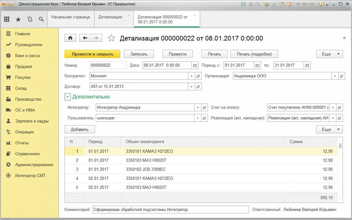352x220 pixels.
Task: Click the search magnifier in top panel
Action: [x=41, y=19]
